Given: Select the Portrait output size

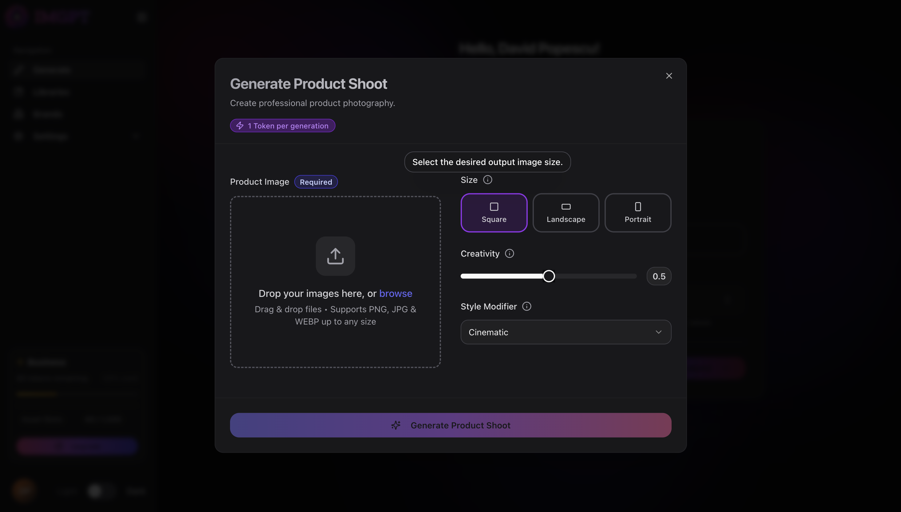Looking at the screenshot, I should pyautogui.click(x=638, y=213).
